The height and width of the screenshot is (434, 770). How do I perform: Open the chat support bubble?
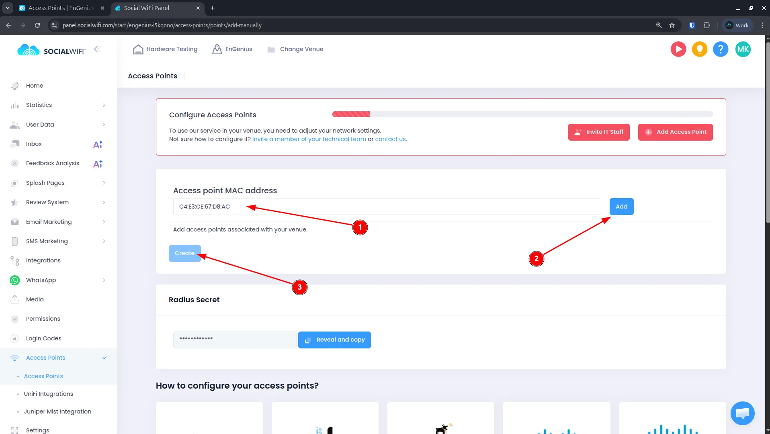742,413
